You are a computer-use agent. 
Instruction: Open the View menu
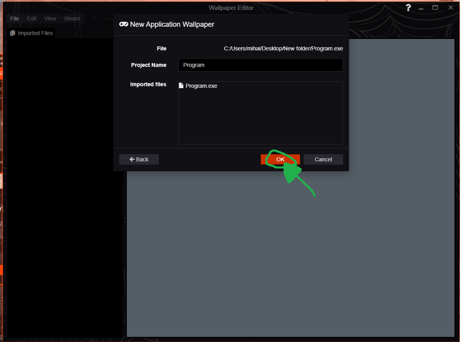tap(50, 18)
